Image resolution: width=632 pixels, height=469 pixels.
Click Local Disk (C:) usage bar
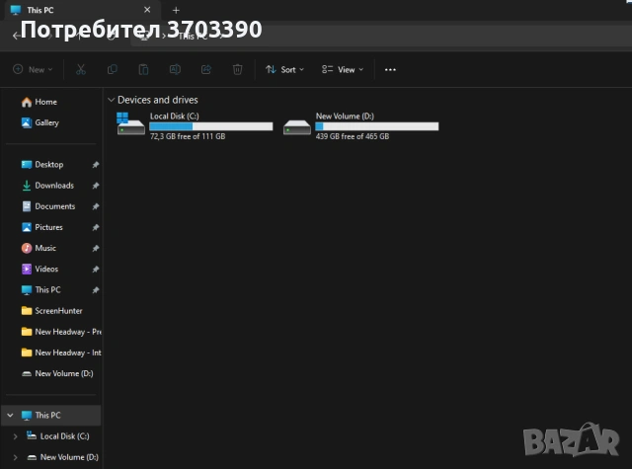[x=211, y=126]
